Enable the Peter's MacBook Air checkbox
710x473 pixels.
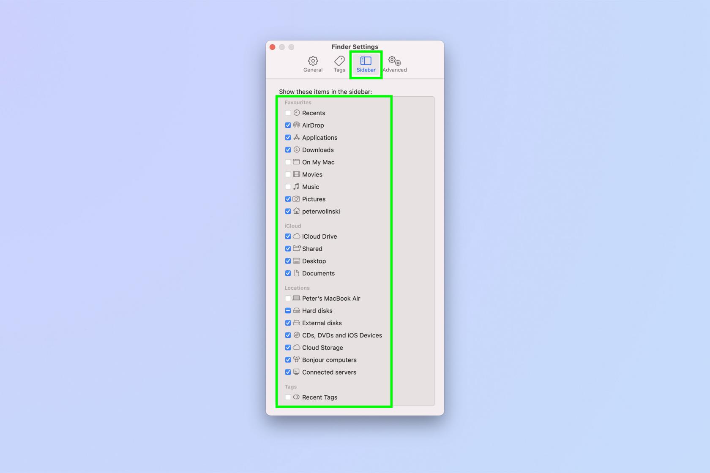coord(288,298)
